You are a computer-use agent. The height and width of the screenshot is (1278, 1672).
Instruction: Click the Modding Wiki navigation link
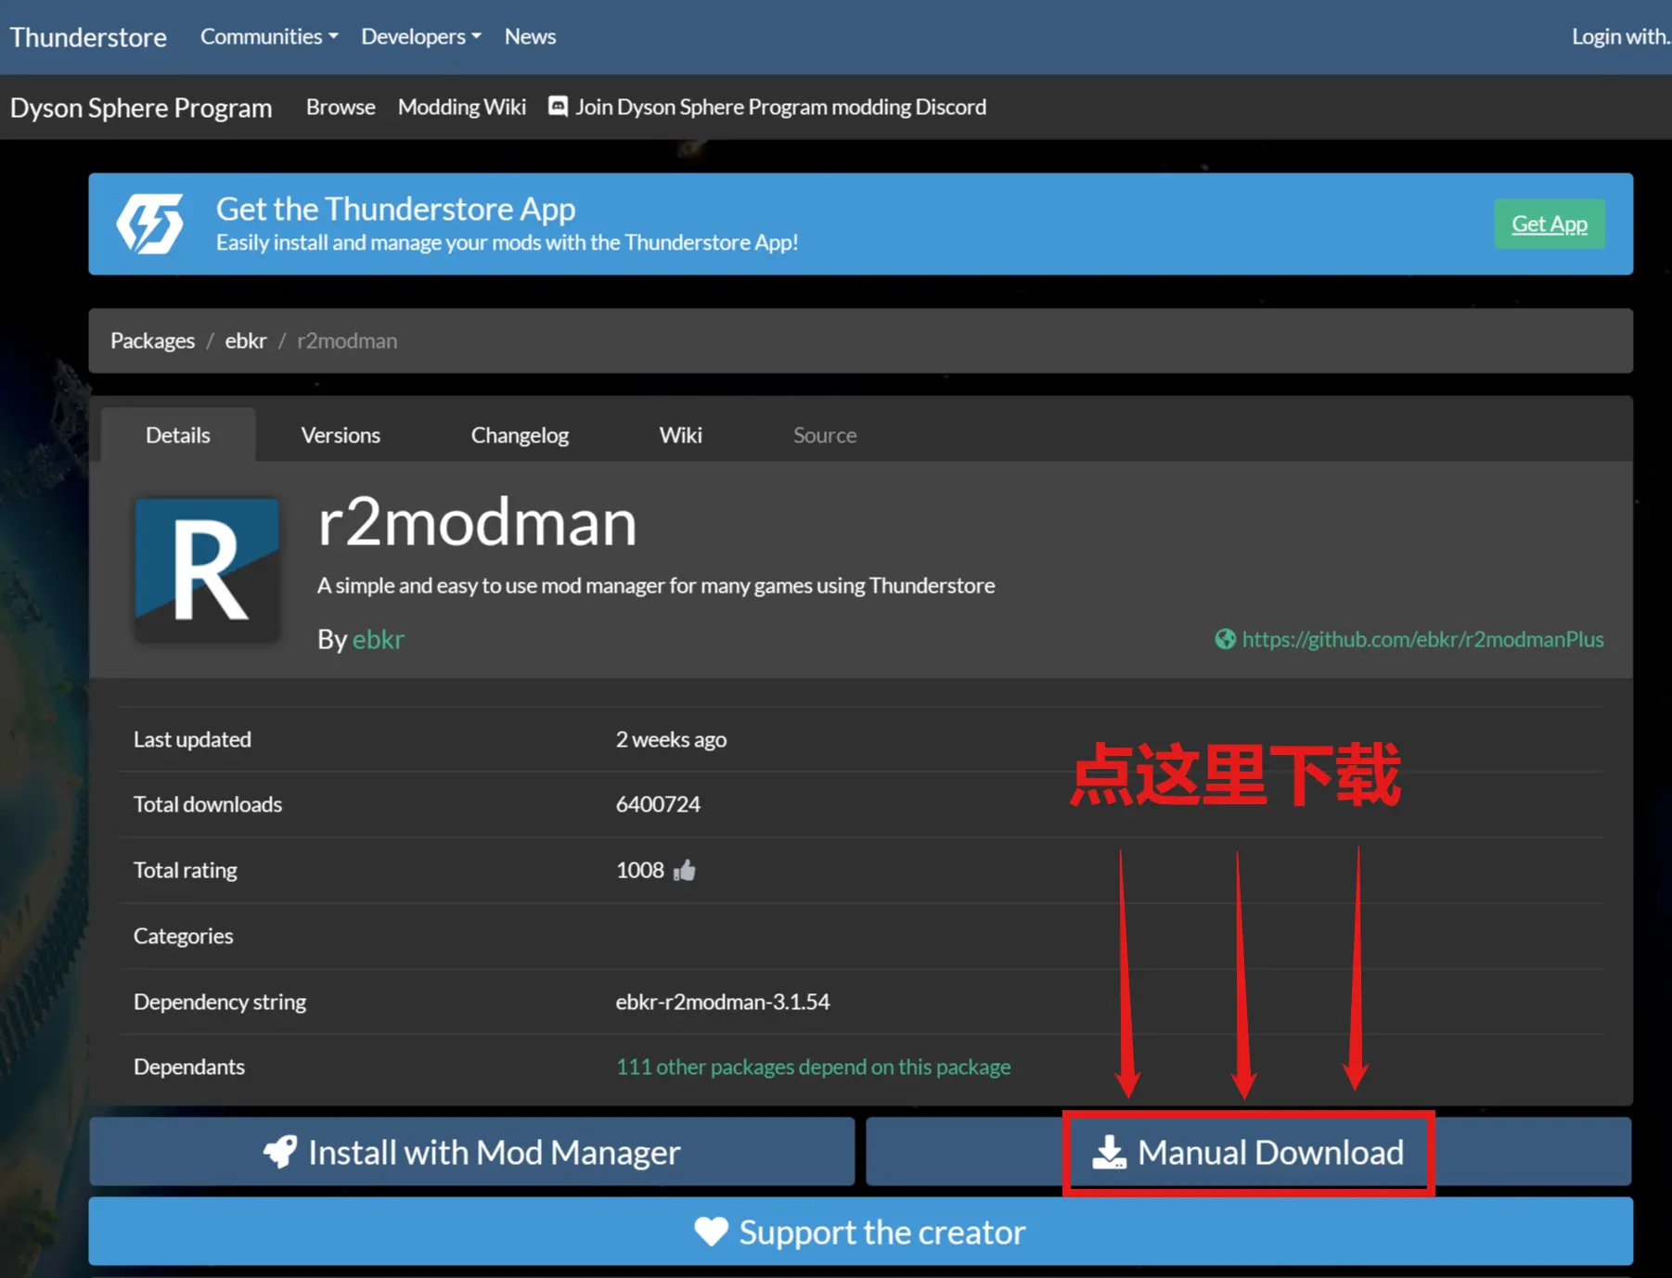click(x=461, y=107)
